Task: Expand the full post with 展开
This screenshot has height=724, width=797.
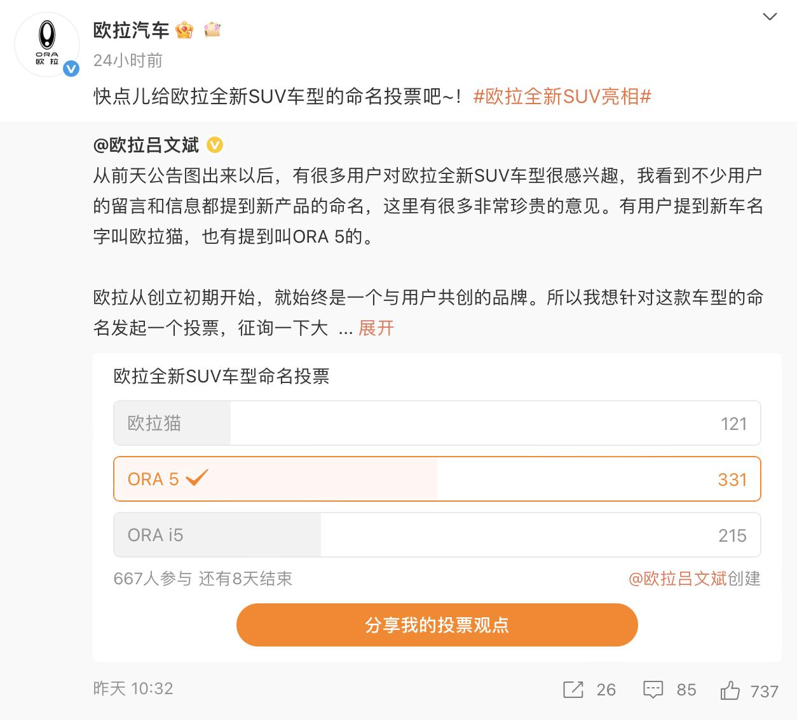Action: click(376, 328)
